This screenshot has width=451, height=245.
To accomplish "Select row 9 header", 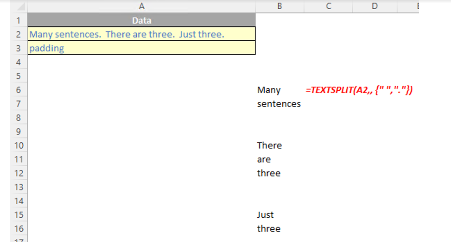I will (19, 132).
